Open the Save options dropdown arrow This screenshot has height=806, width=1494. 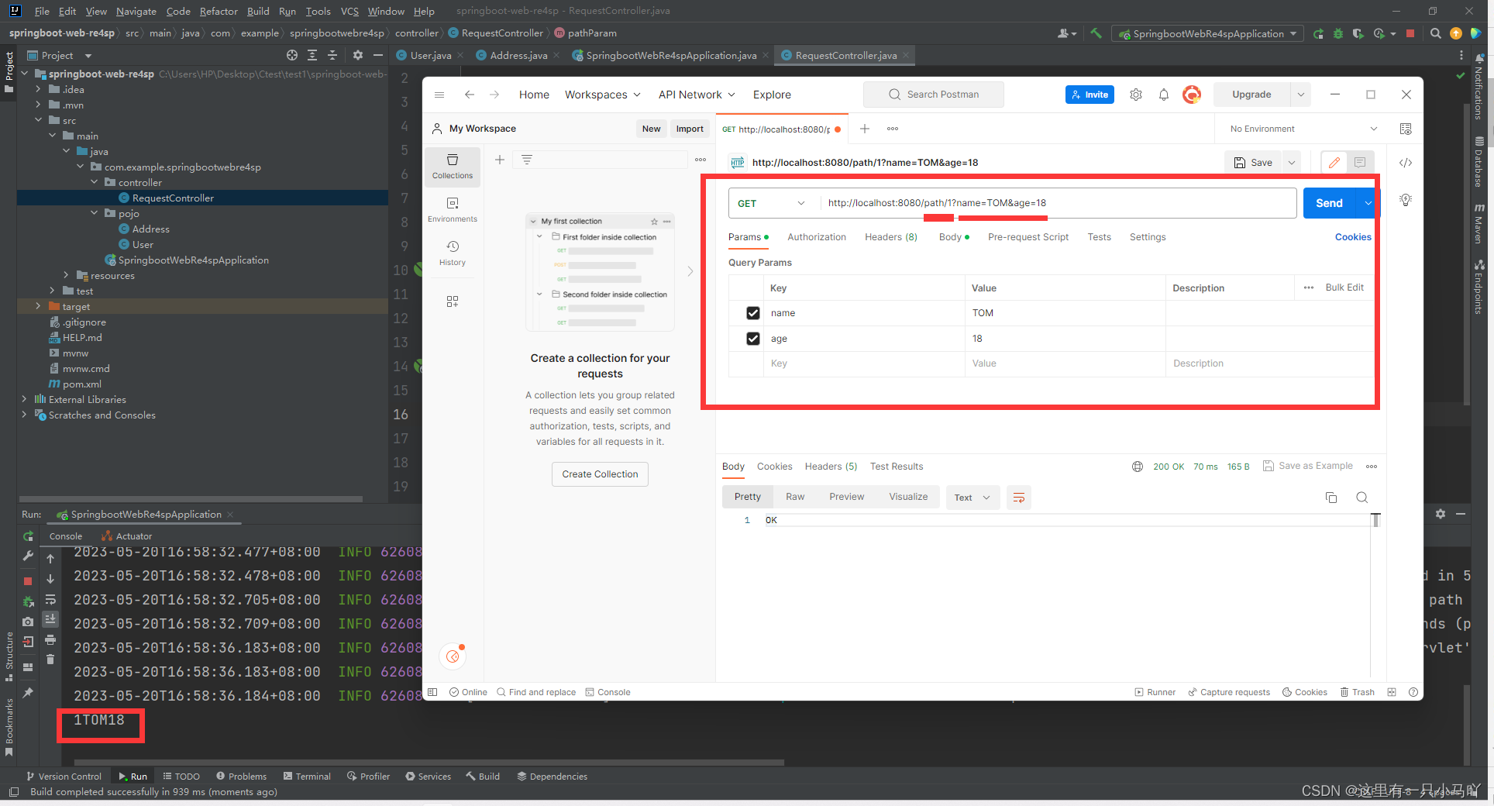coord(1292,163)
